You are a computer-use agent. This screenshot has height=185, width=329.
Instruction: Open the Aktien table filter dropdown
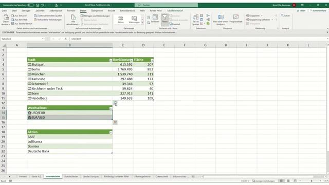[111, 133]
